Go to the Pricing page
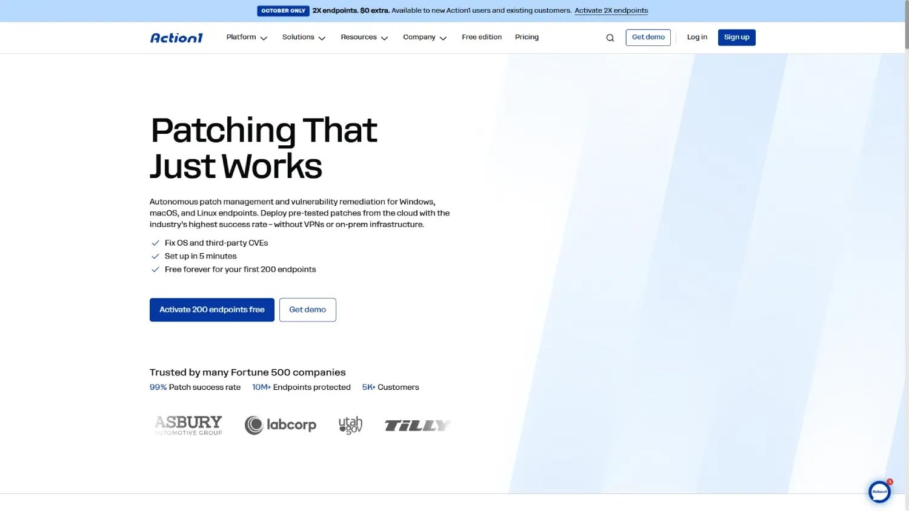This screenshot has width=909, height=511. coord(527,37)
